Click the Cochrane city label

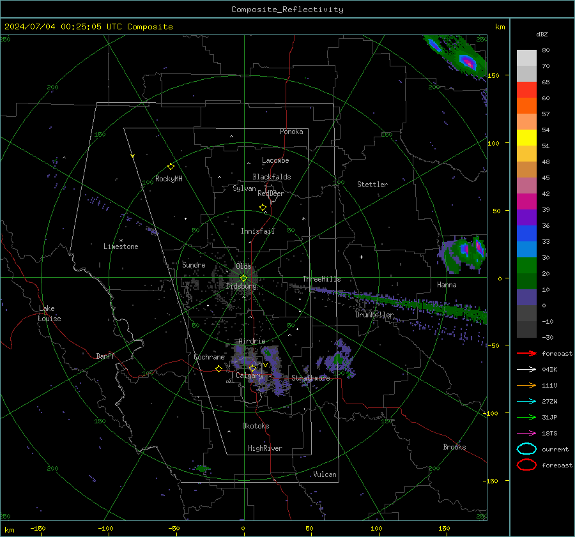tap(209, 357)
